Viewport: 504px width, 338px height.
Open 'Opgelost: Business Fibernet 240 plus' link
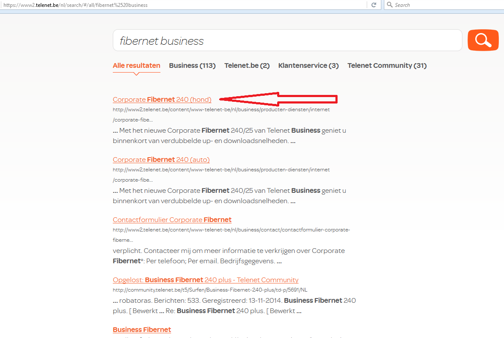coord(205,280)
